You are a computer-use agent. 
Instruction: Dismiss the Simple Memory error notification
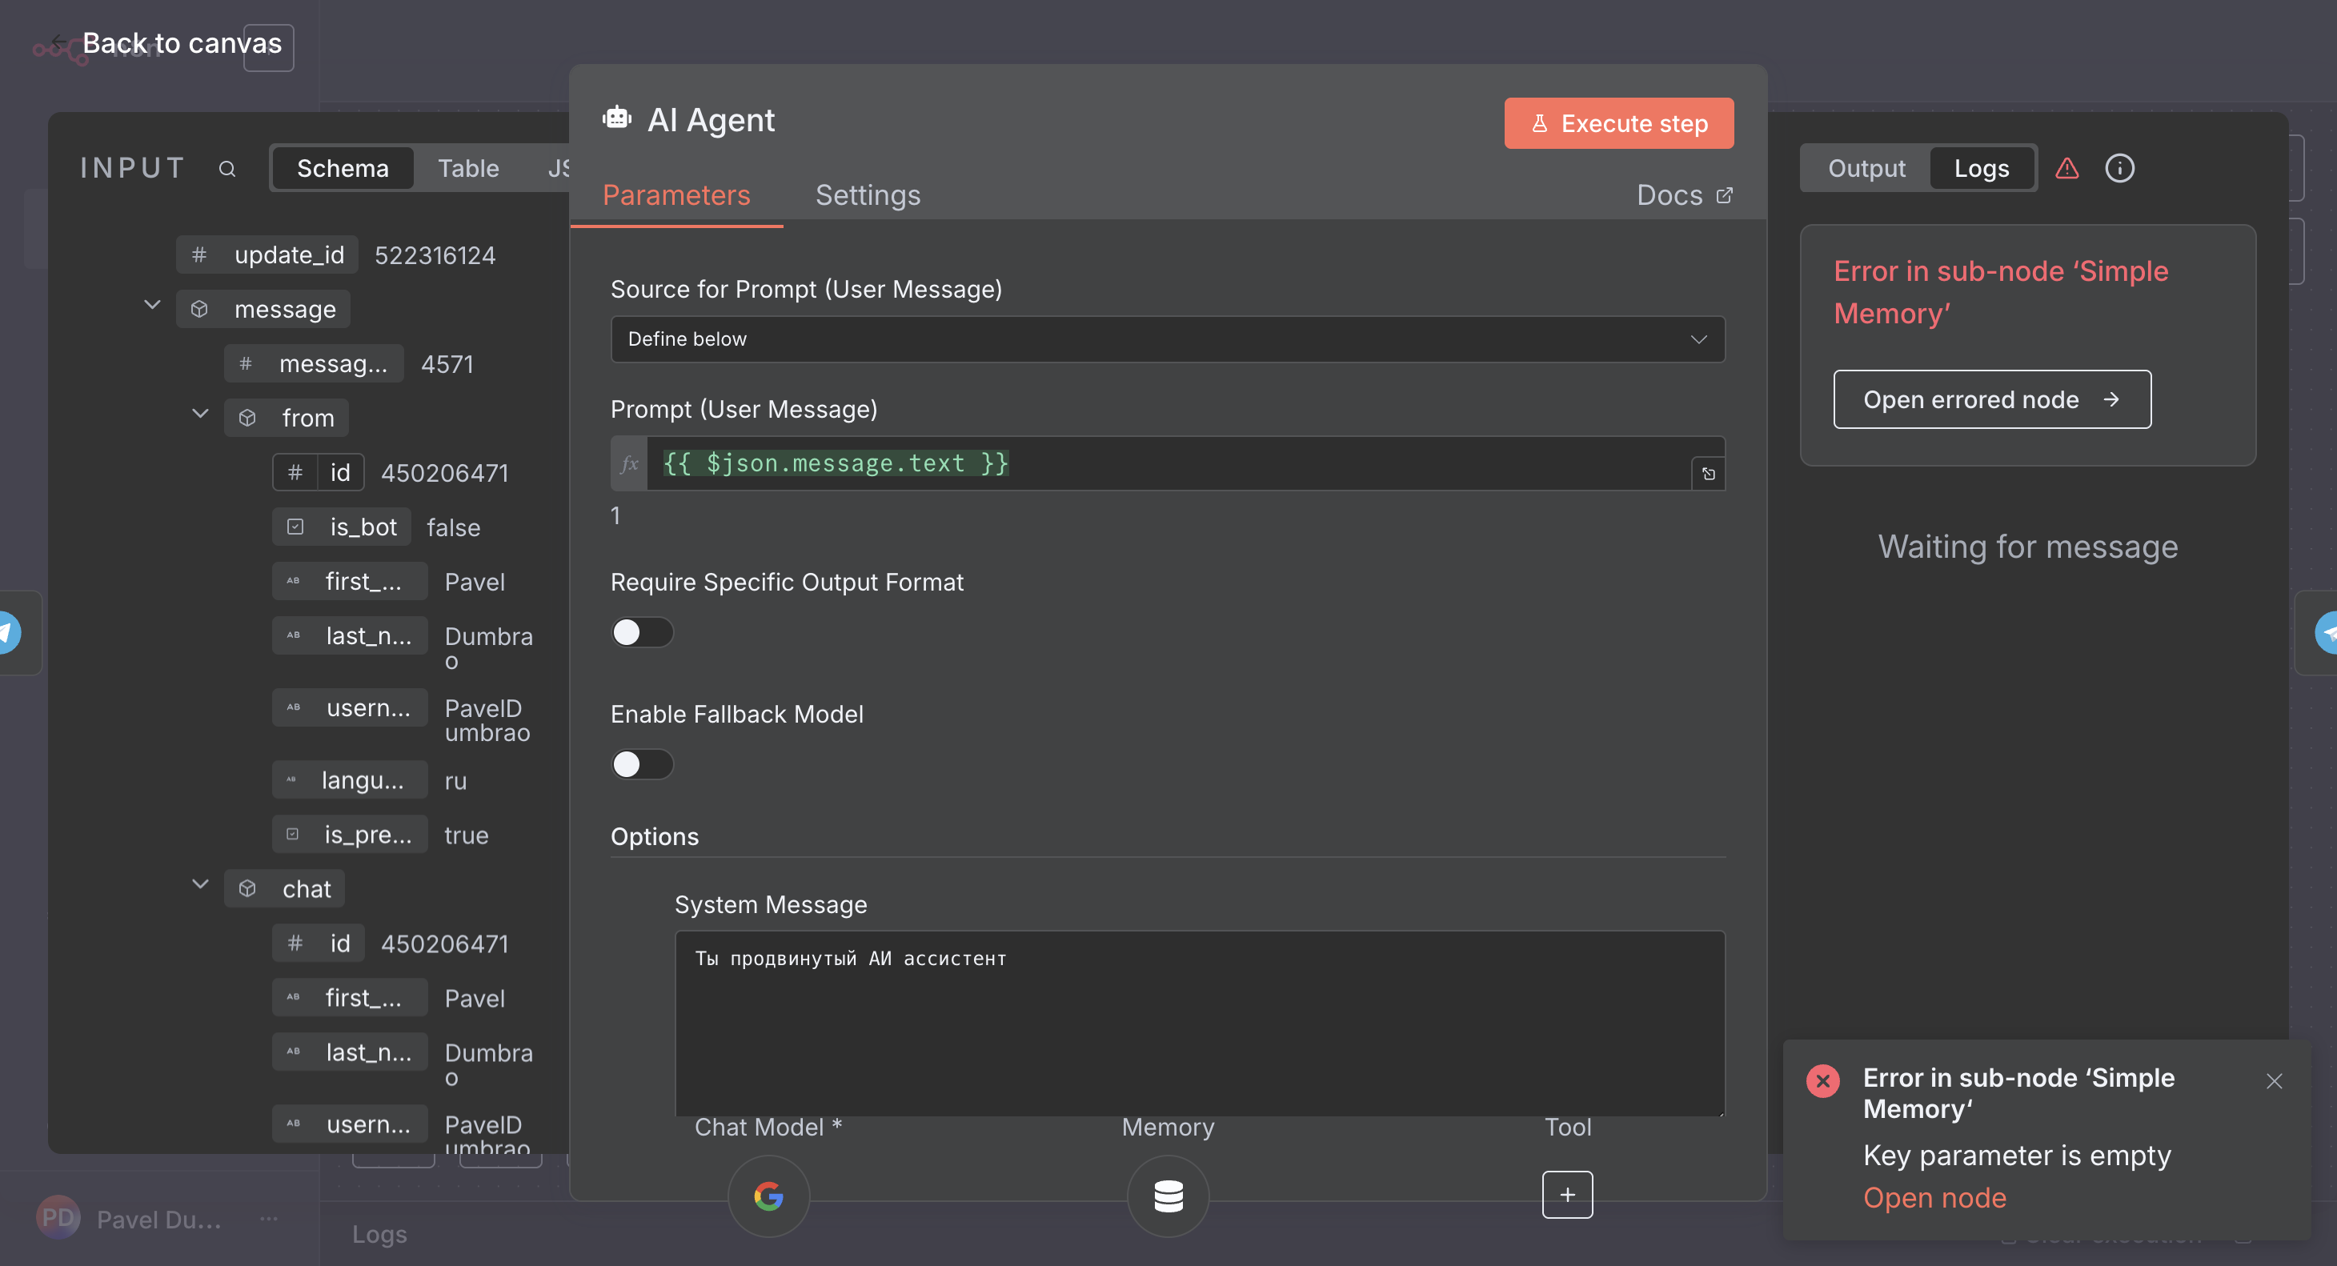click(x=2274, y=1080)
